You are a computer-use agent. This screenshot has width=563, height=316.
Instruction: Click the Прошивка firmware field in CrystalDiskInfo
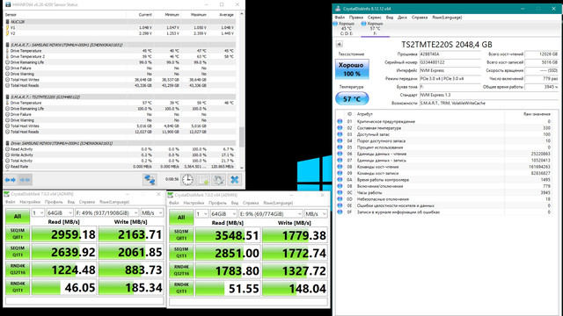450,54
